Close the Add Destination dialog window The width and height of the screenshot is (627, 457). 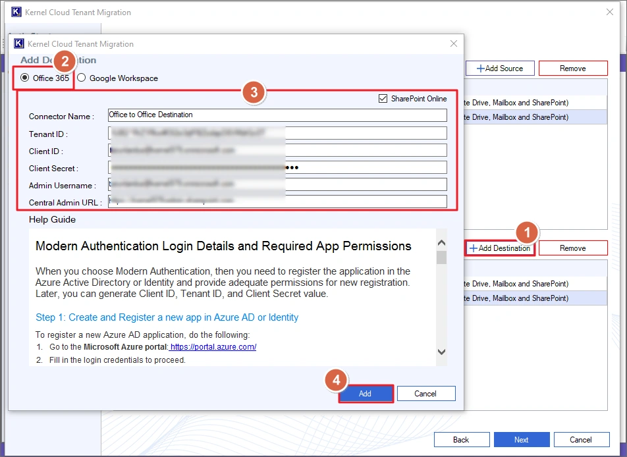tap(453, 43)
